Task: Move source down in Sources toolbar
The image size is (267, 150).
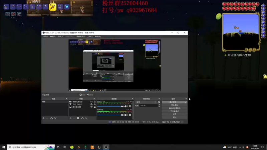Action: click(x=86, y=118)
